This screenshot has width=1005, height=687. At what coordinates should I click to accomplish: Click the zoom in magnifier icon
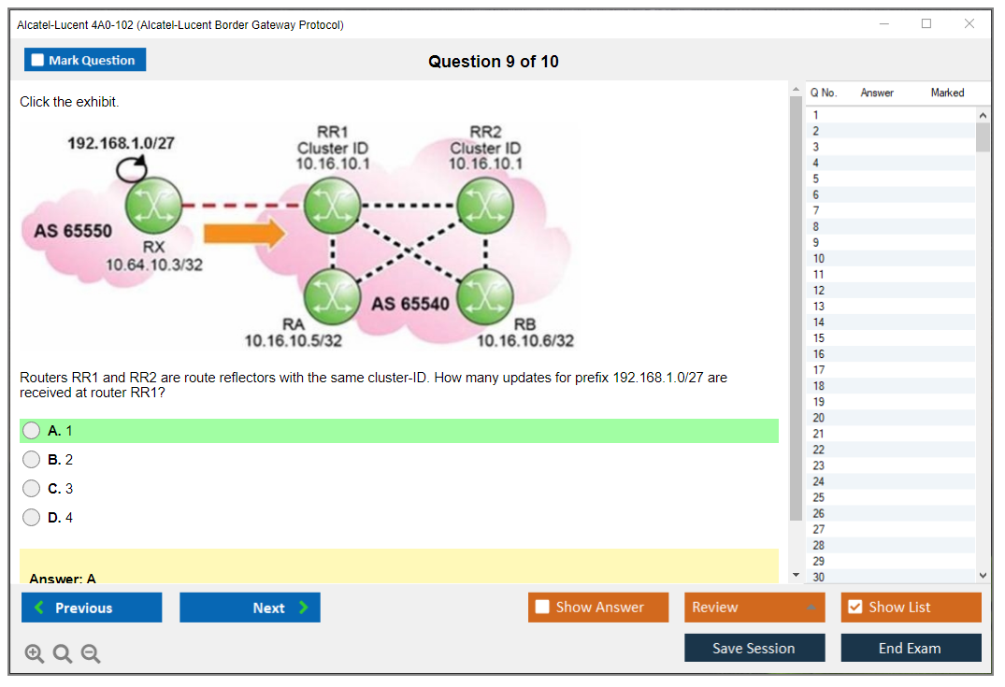(35, 654)
